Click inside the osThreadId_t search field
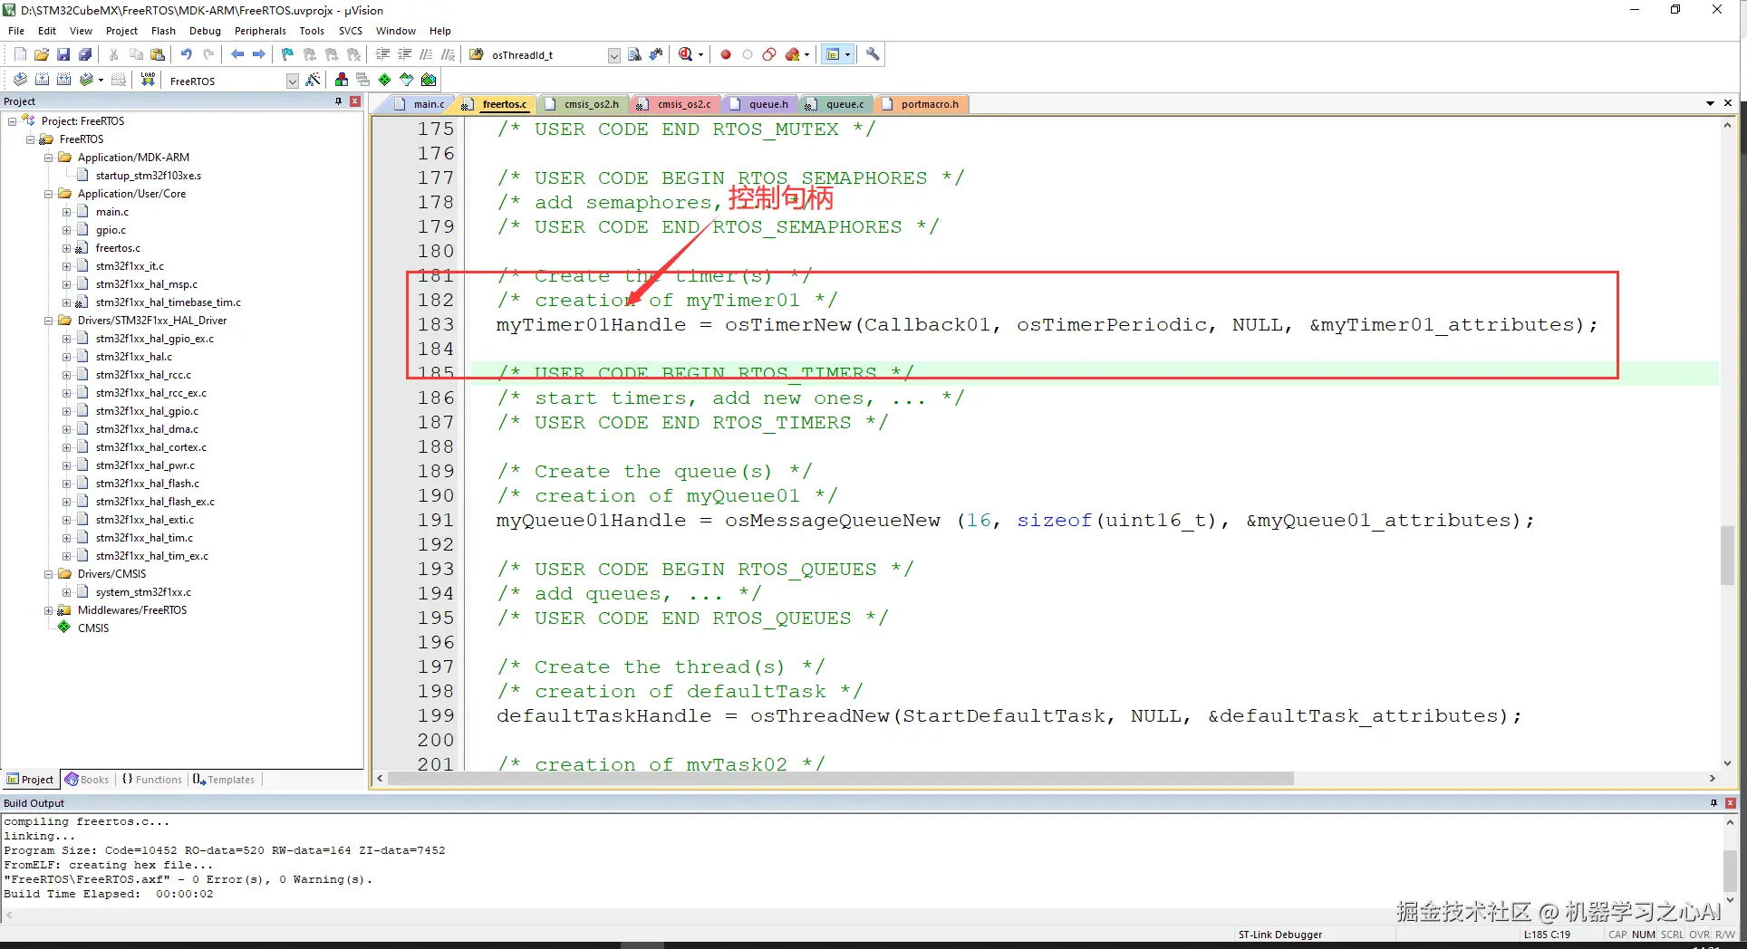This screenshot has width=1747, height=949. [x=547, y=55]
